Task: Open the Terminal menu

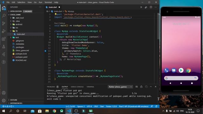Action: [x=48, y=2]
